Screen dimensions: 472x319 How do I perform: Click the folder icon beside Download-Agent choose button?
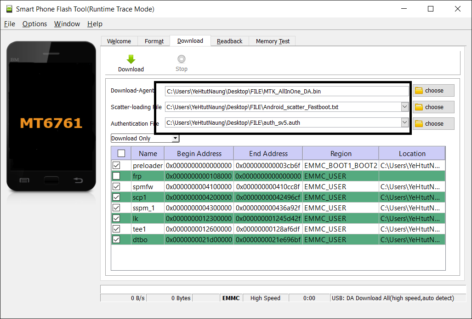click(420, 90)
